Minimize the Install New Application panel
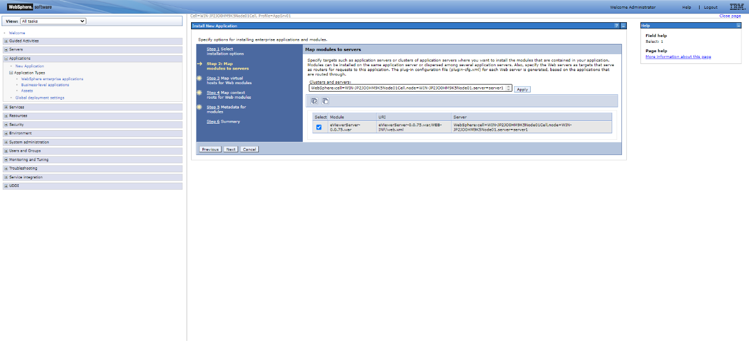The height and width of the screenshot is (355, 749). (x=623, y=25)
